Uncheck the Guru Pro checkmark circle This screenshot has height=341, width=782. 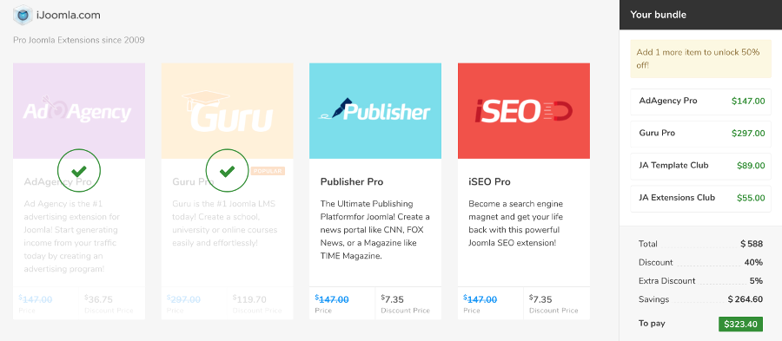pos(227,171)
